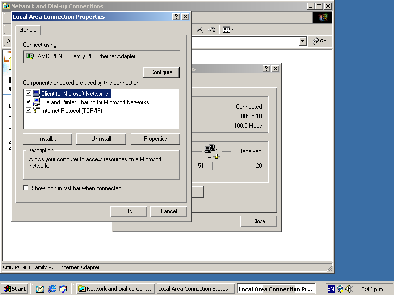The width and height of the screenshot is (394, 295).
Task: Cancel the Properties dialog
Action: pos(168,211)
